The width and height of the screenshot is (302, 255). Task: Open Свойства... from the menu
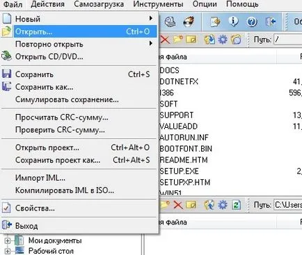[x=79, y=208]
